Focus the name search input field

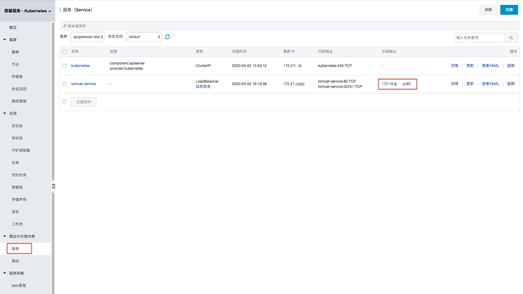[479, 38]
